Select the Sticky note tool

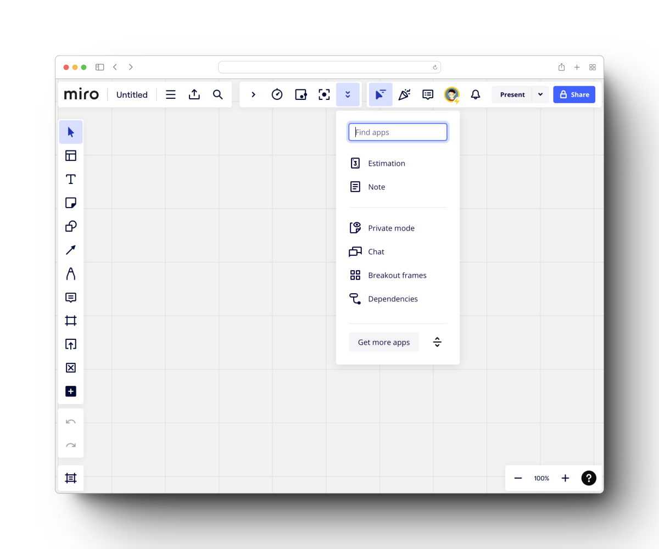(71, 203)
